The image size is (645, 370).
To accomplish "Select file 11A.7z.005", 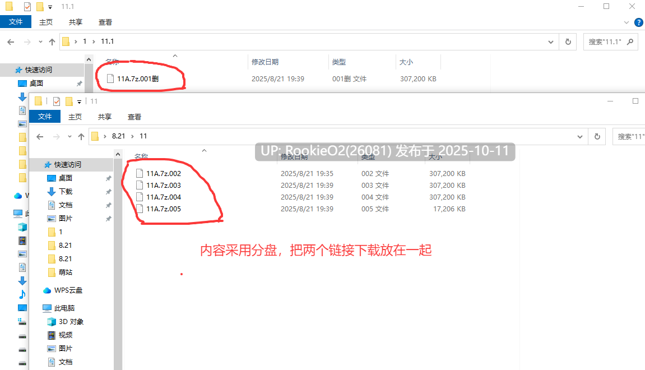I will pos(164,209).
